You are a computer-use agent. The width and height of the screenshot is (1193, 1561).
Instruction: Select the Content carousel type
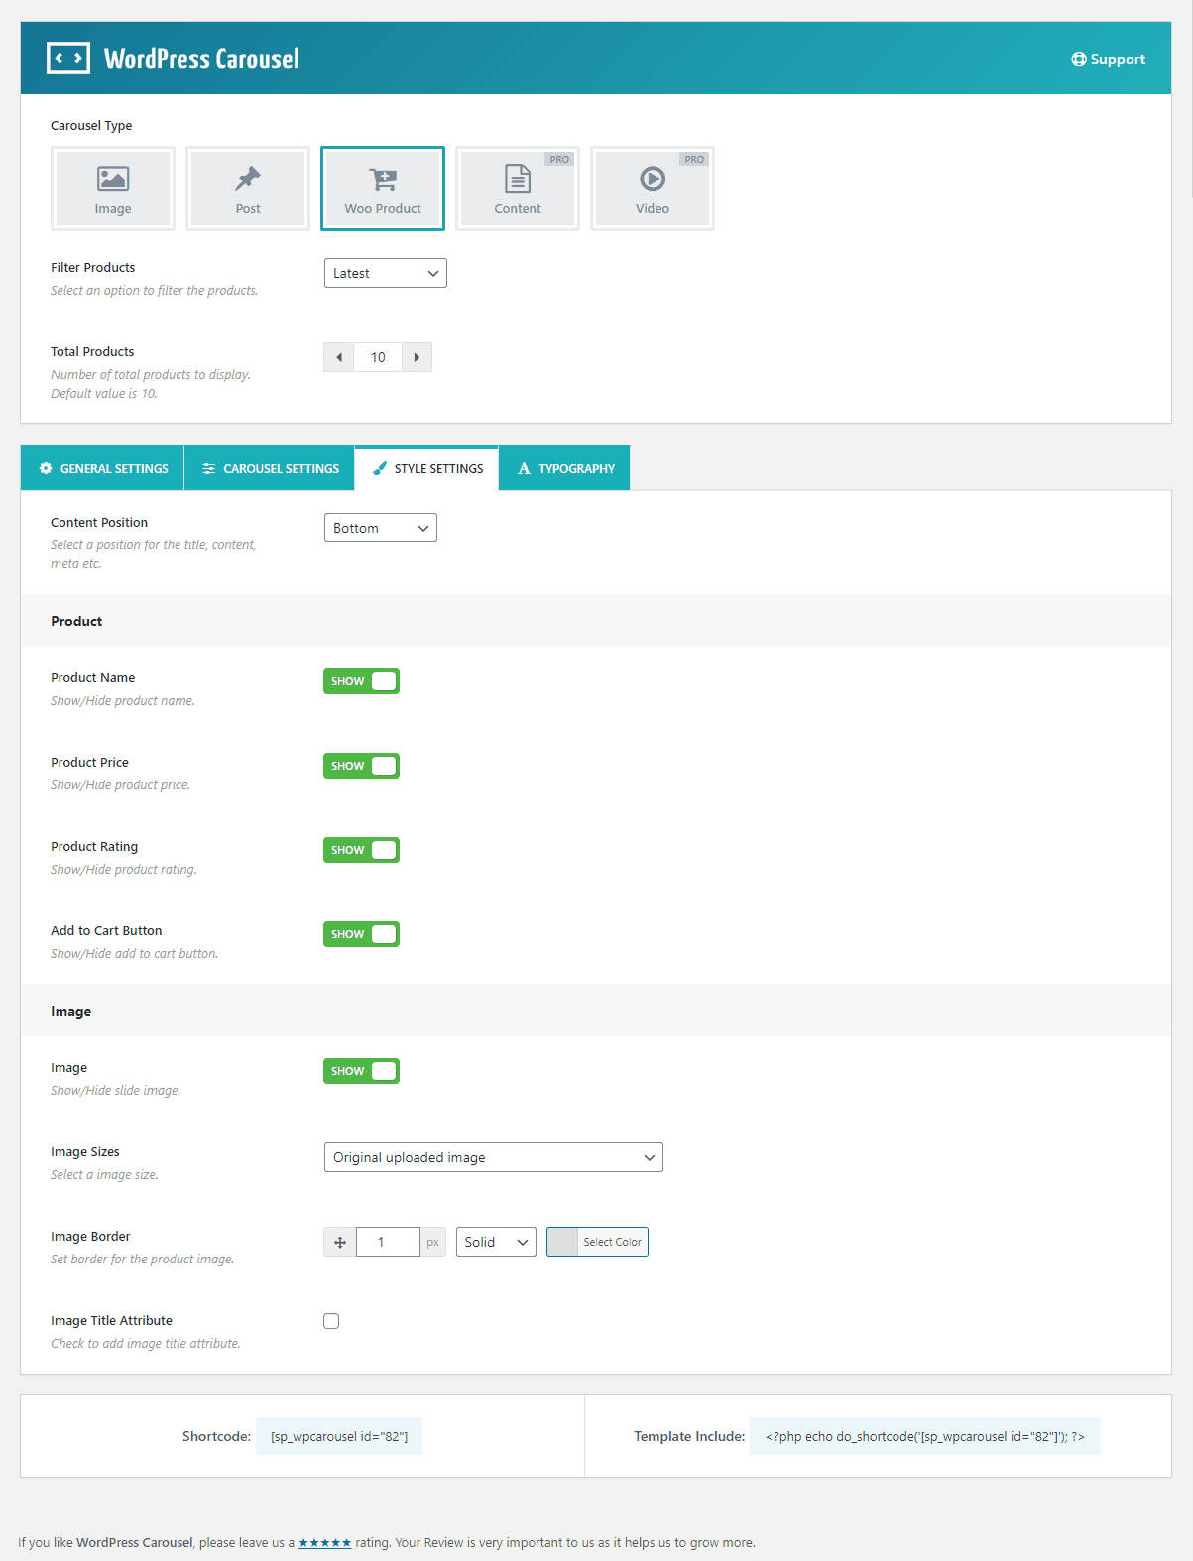518,188
